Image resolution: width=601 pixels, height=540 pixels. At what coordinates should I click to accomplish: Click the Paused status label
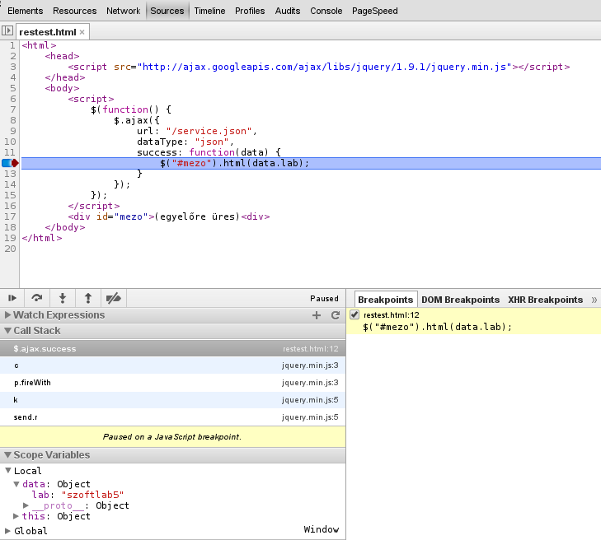pos(324,299)
